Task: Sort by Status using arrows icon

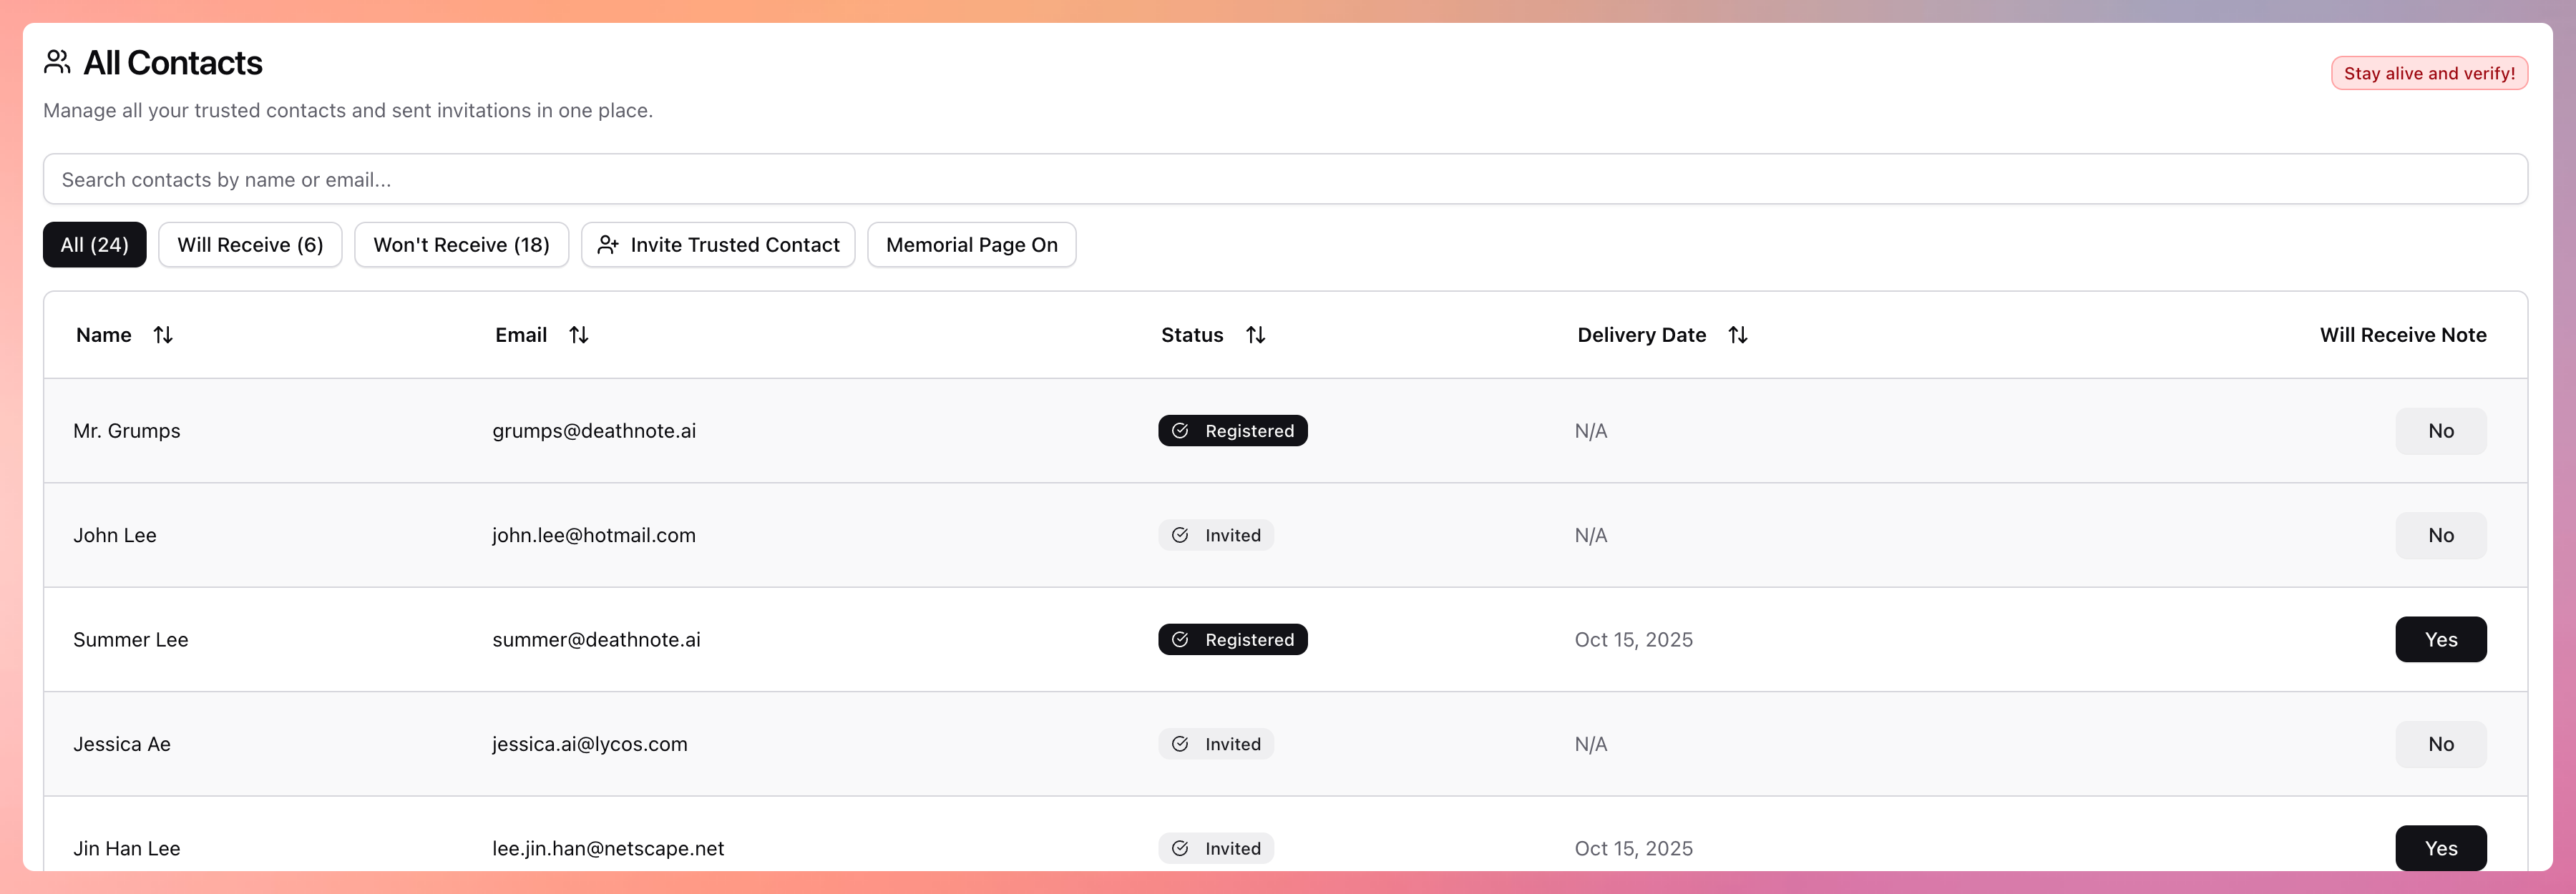Action: 1255,335
